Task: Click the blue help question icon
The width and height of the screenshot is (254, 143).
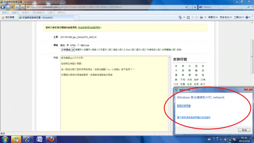Action: pyautogui.click(x=247, y=17)
